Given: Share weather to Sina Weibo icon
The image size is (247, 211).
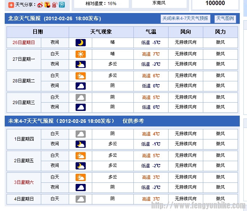Looking at the screenshot, I should (40, 5).
